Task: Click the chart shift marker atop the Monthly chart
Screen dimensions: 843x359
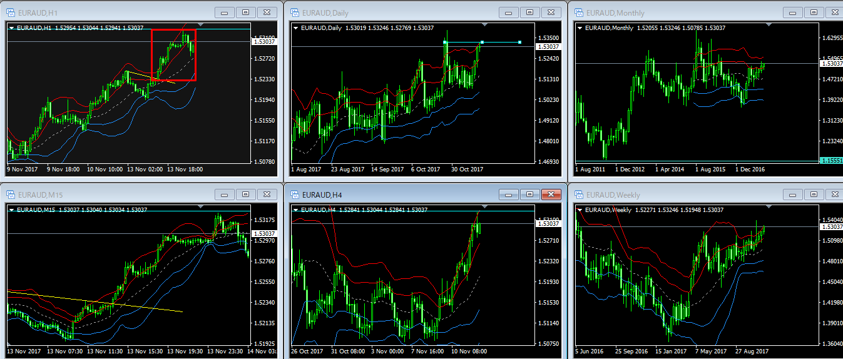Action: click(768, 24)
